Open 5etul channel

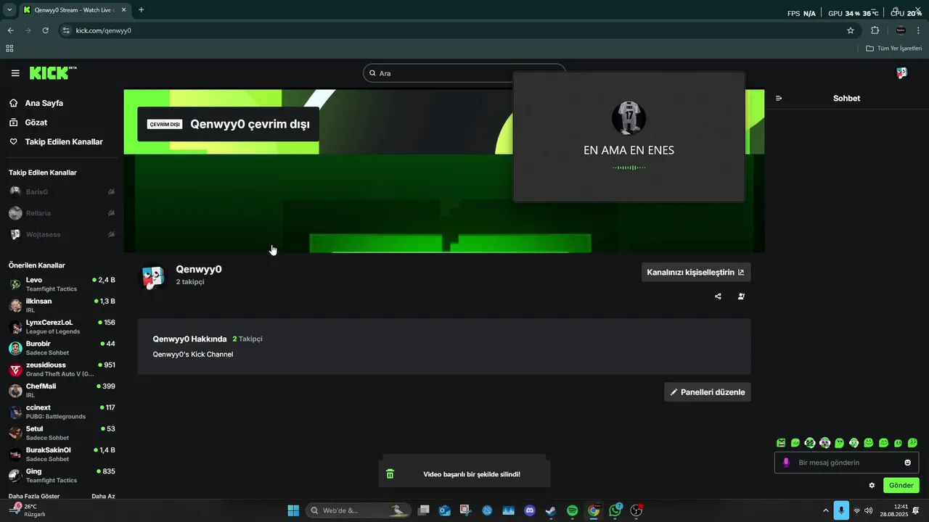coord(62,433)
